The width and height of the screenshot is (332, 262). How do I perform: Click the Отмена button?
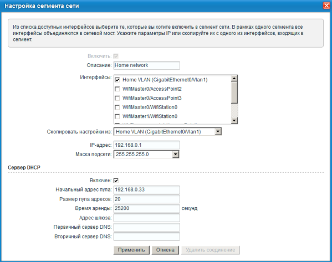[165, 250]
